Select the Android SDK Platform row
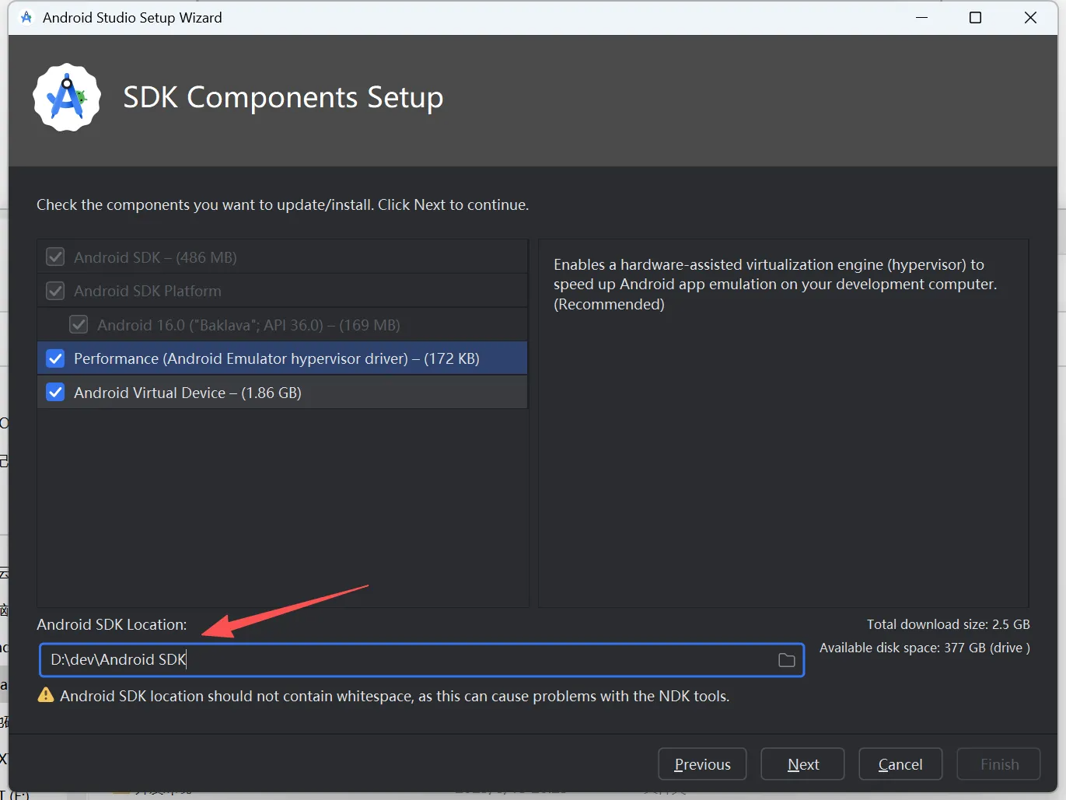 (282, 291)
